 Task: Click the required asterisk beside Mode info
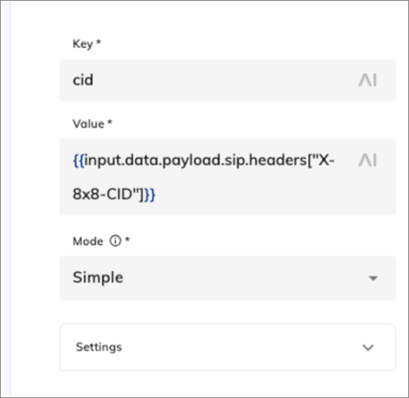click(x=128, y=239)
